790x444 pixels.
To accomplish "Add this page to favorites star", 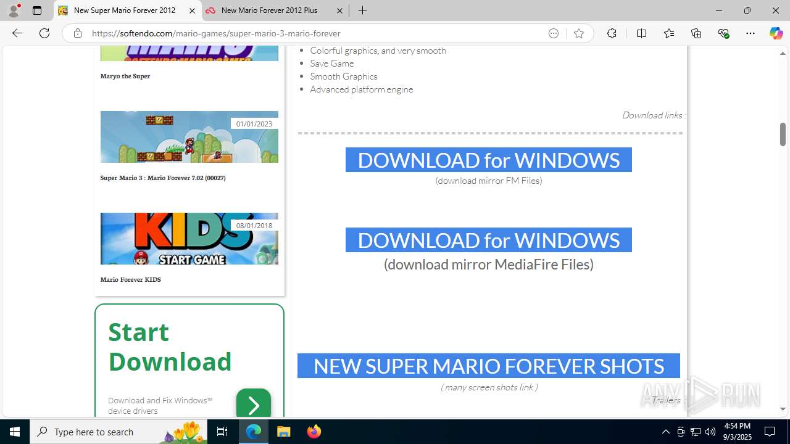I will tap(578, 33).
